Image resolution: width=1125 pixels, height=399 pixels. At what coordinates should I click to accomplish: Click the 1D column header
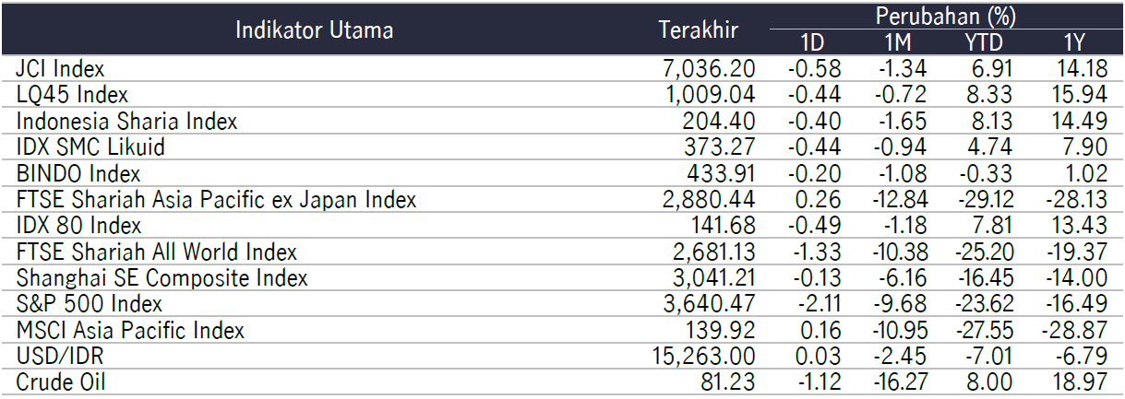pyautogui.click(x=812, y=42)
